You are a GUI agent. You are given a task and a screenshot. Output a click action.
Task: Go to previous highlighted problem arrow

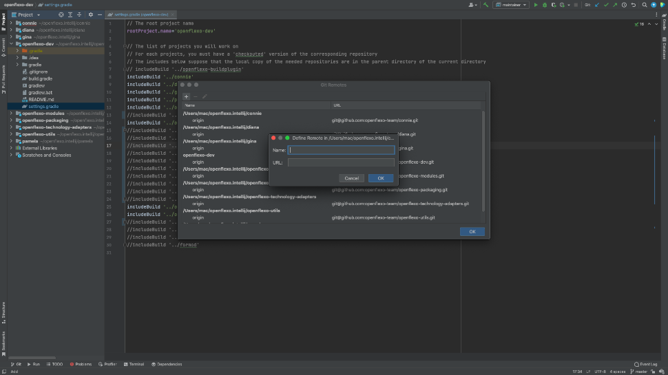649,24
